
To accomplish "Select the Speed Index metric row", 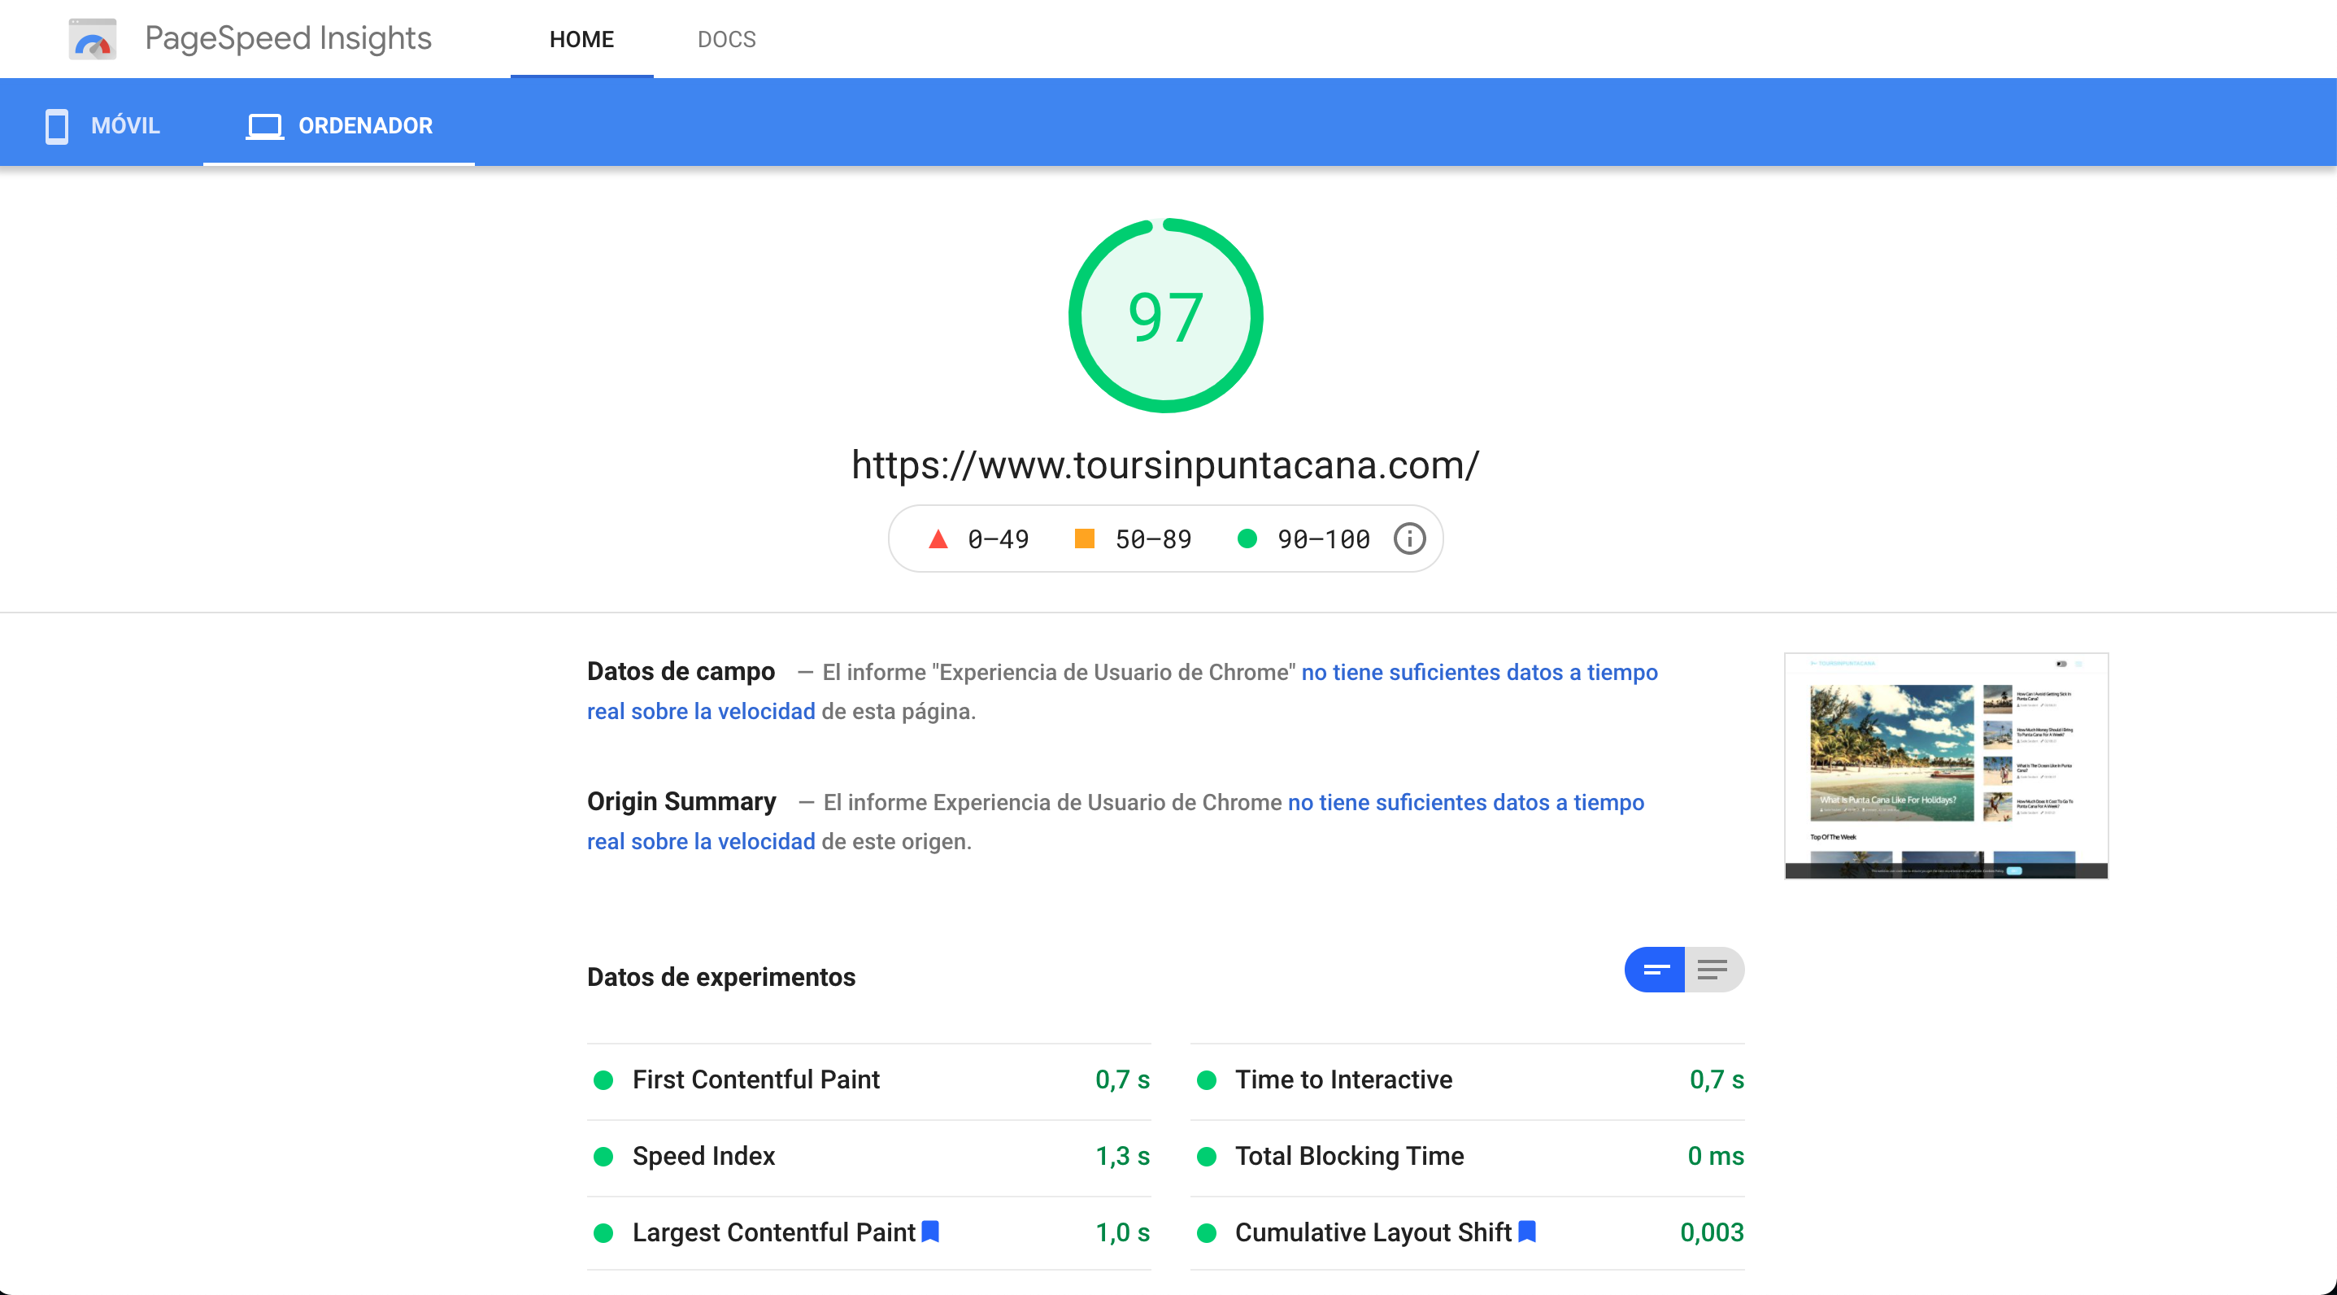I will pyautogui.click(x=703, y=1155).
